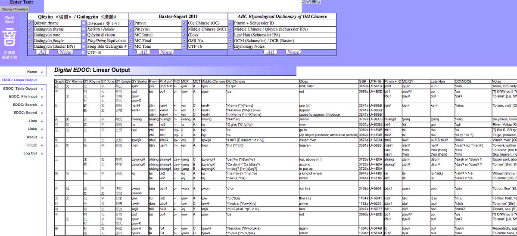Toggle the Gloss checkbox

tap(185, 35)
